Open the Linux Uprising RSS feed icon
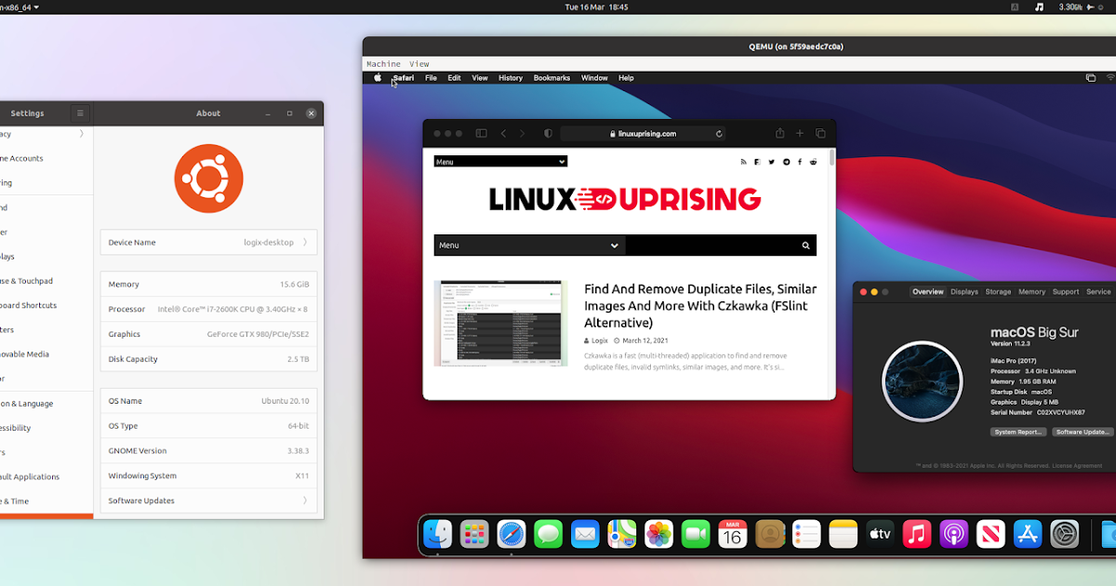1116x586 pixels. pyautogui.click(x=743, y=162)
